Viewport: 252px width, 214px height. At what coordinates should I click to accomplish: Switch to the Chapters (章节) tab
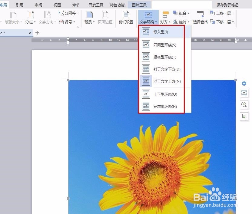(76, 5)
